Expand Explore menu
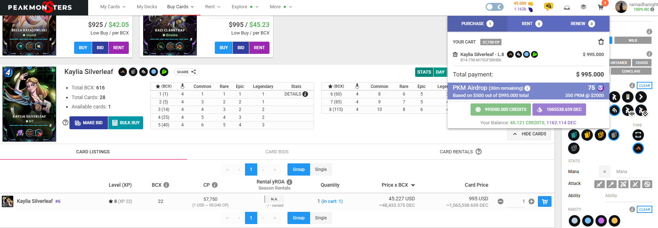 click(x=245, y=7)
